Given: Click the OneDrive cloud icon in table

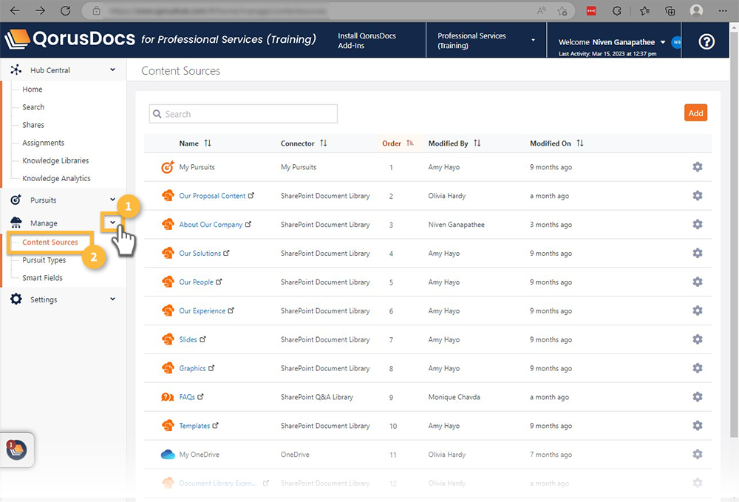Looking at the screenshot, I should (x=168, y=455).
